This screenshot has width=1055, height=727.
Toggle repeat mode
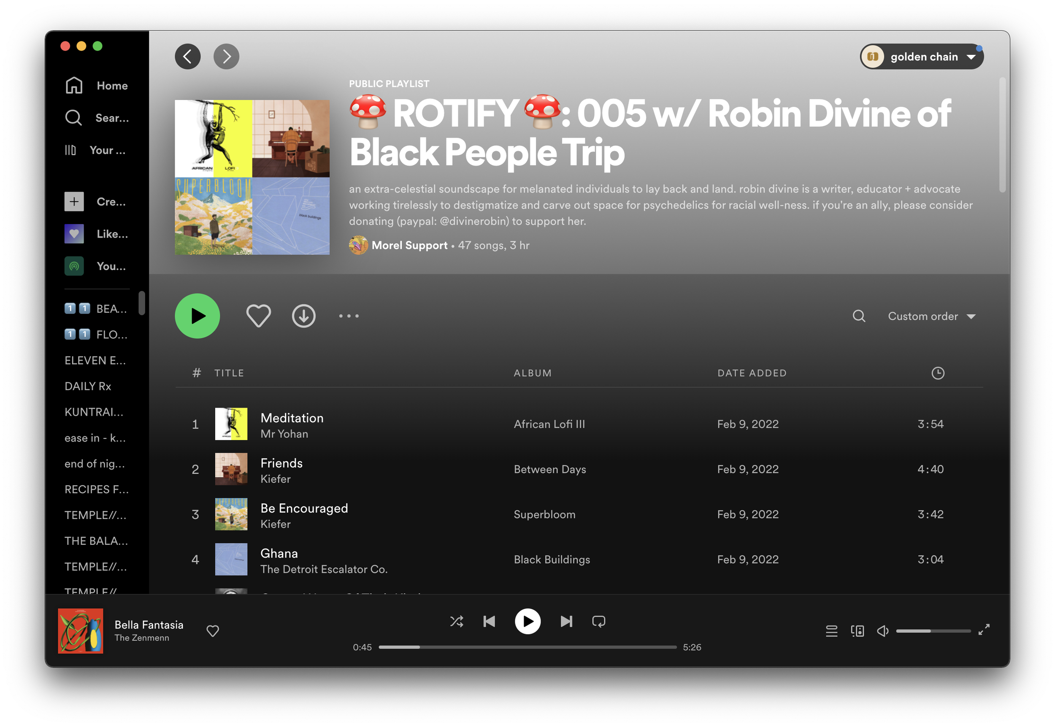tap(598, 622)
